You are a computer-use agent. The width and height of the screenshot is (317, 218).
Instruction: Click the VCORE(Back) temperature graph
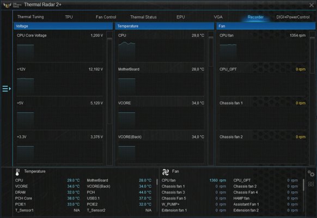pos(161,152)
